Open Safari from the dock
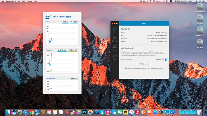The height and width of the screenshot is (116, 207). pos(26,112)
